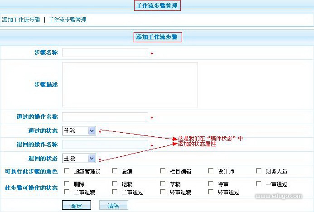Screen dimensions: 314x212
Task: Toggle the 终审通过 status checkbox
Action: coord(211,192)
